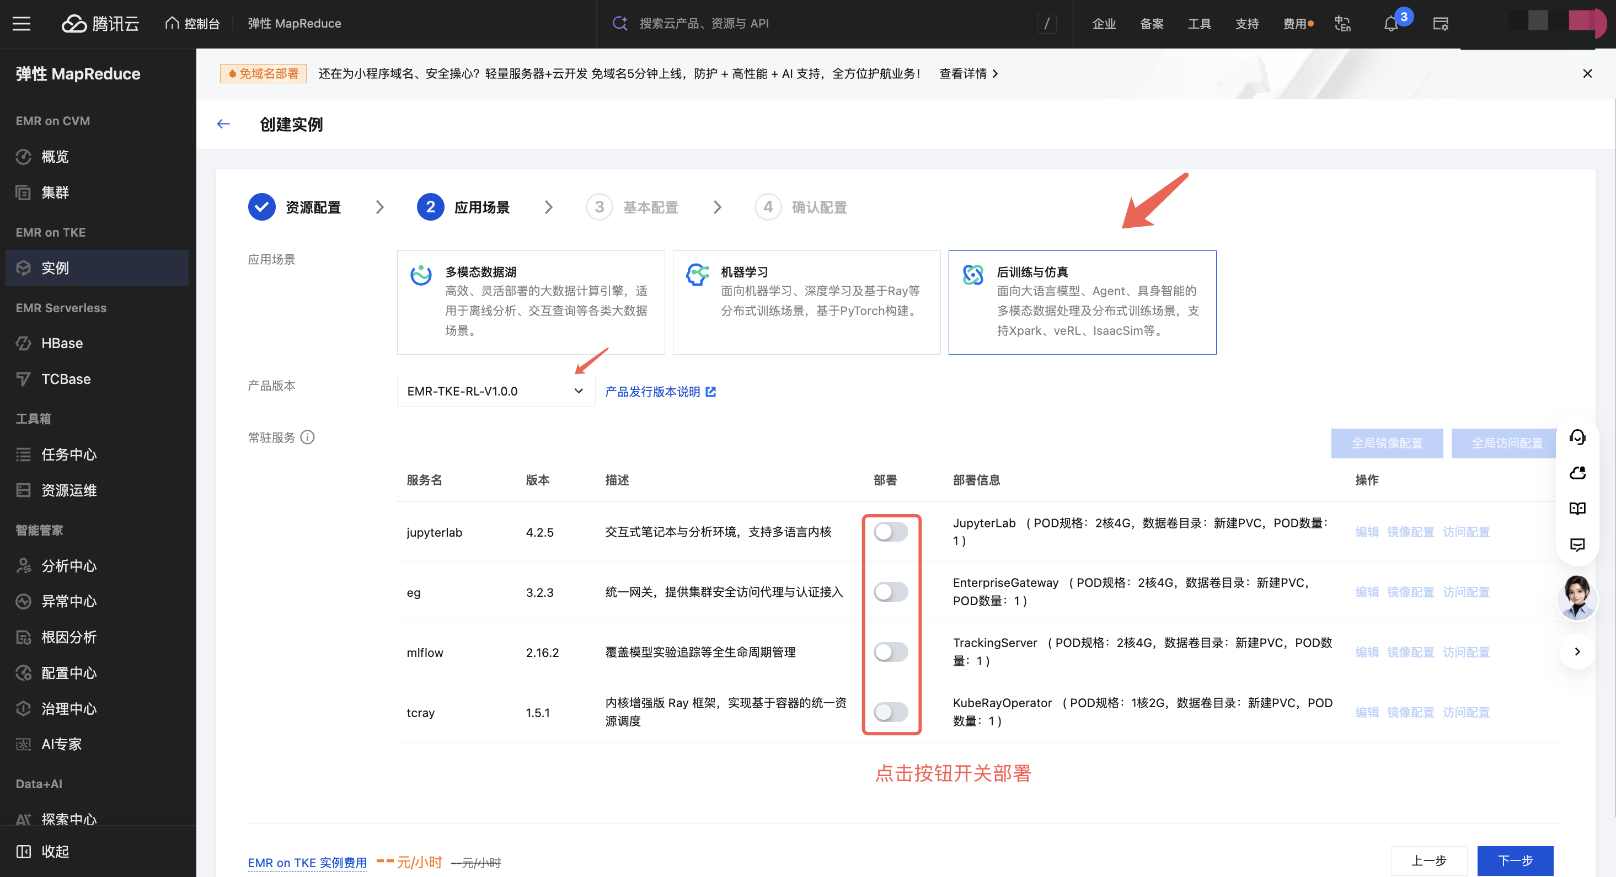Click the 任务中心 sidebar icon

pos(23,455)
